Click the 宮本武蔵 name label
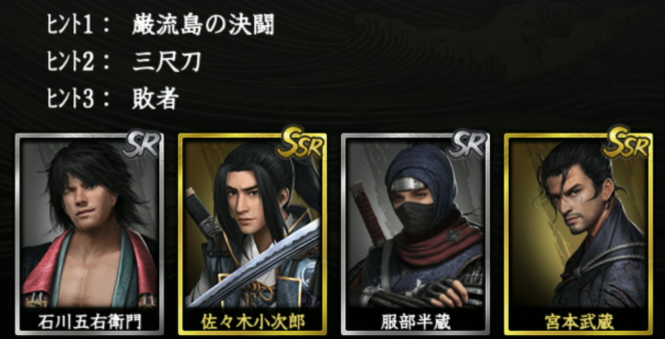This screenshot has width=665, height=339. pyautogui.click(x=578, y=322)
